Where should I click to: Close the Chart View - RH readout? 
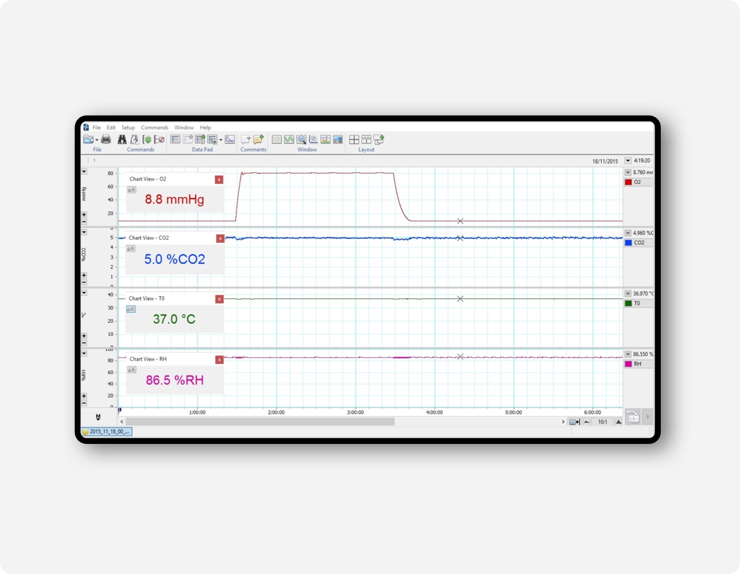coord(219,360)
